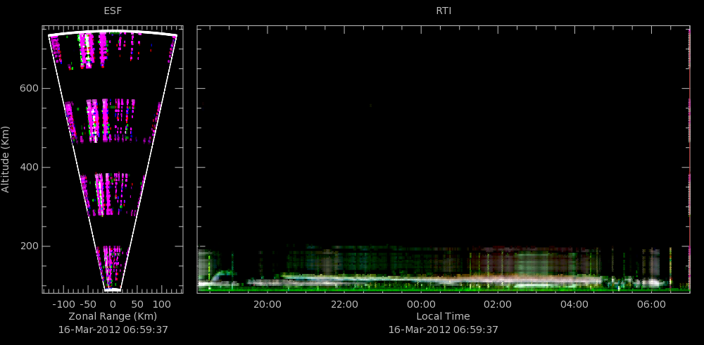Click the -50 zonal range tick label
The height and width of the screenshot is (345, 704).
(x=88, y=303)
